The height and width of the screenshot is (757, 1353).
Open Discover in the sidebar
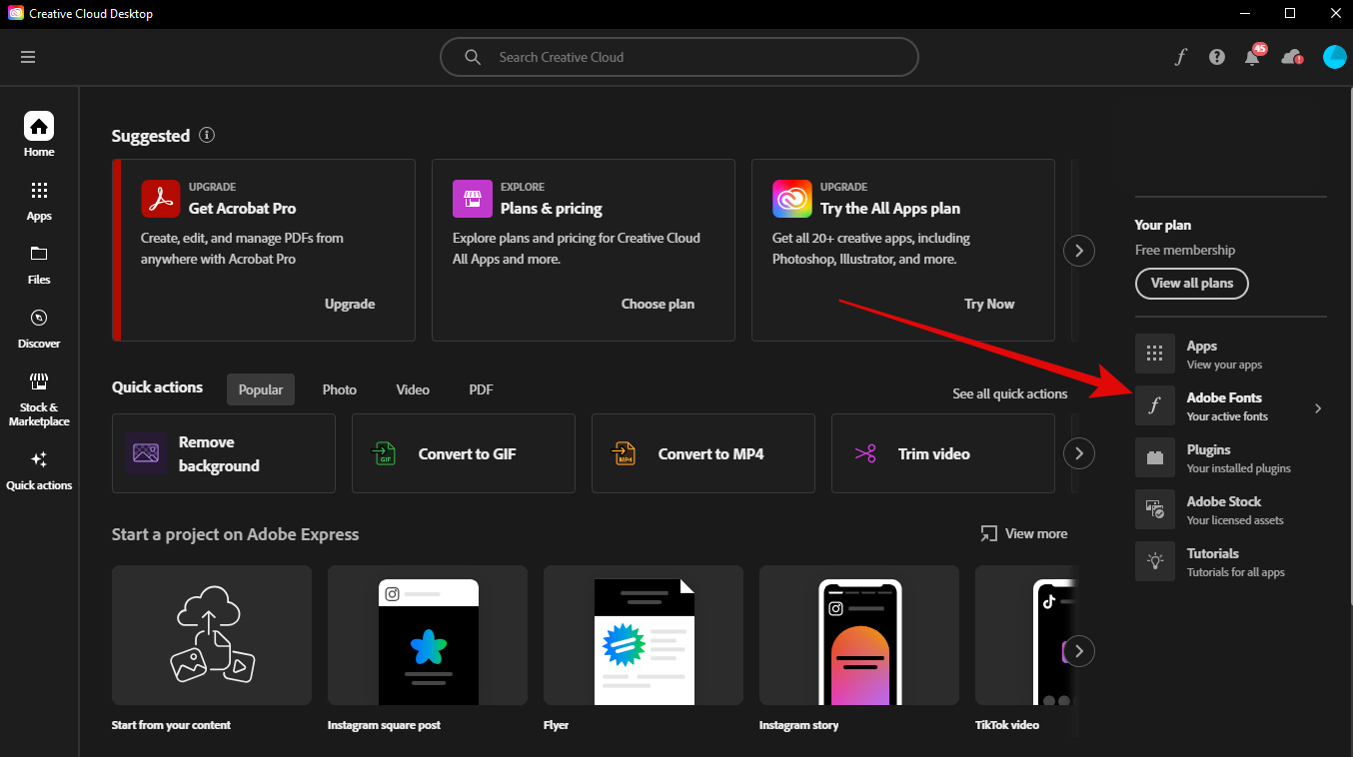click(x=39, y=328)
